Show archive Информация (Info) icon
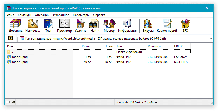 (x=127, y=25)
